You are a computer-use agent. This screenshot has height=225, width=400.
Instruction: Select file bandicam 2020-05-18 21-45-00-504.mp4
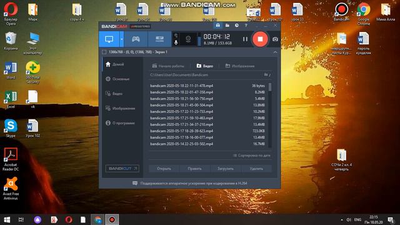(x=207, y=105)
